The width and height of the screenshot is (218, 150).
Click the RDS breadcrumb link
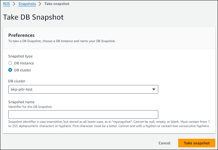click(x=6, y=4)
